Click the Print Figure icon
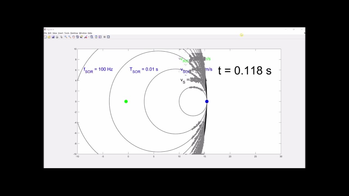This screenshot has height=196, width=349. coord(57,37)
